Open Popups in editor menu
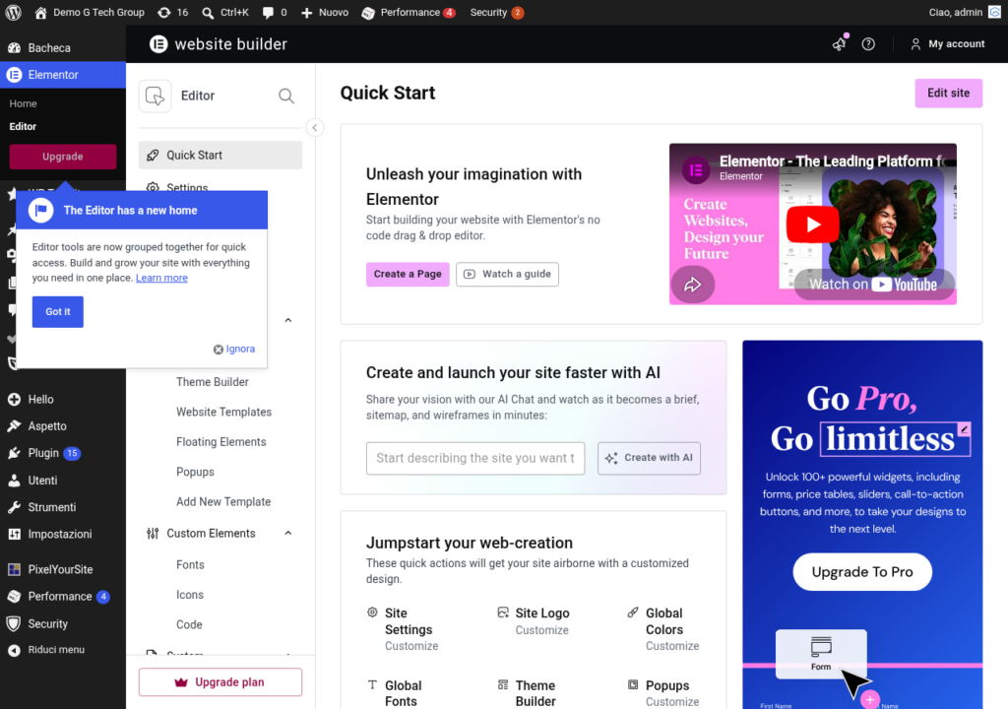Image resolution: width=1008 pixels, height=709 pixels. coord(195,472)
